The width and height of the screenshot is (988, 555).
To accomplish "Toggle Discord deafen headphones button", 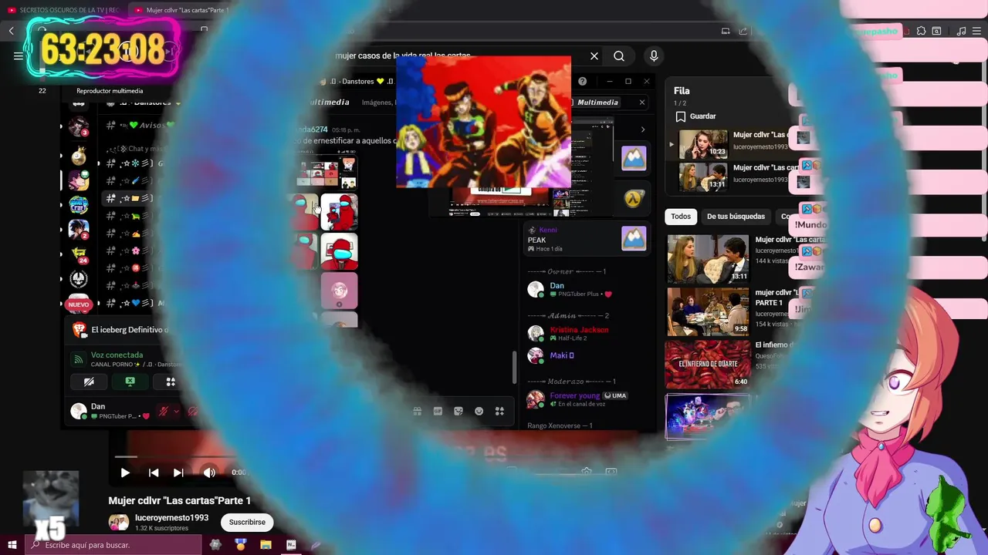I will (193, 412).
